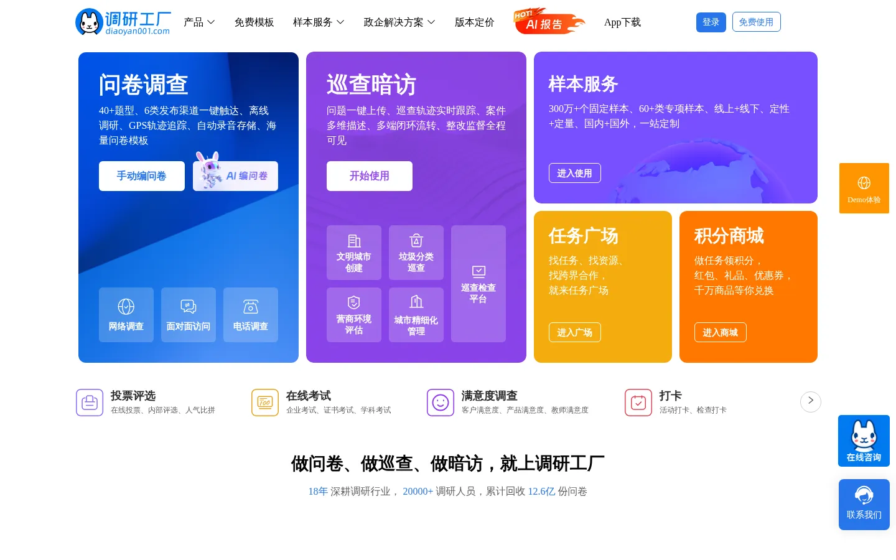This screenshot has width=896, height=560.
Task: Expand the 政企解决方案 dropdown menu
Action: (399, 22)
